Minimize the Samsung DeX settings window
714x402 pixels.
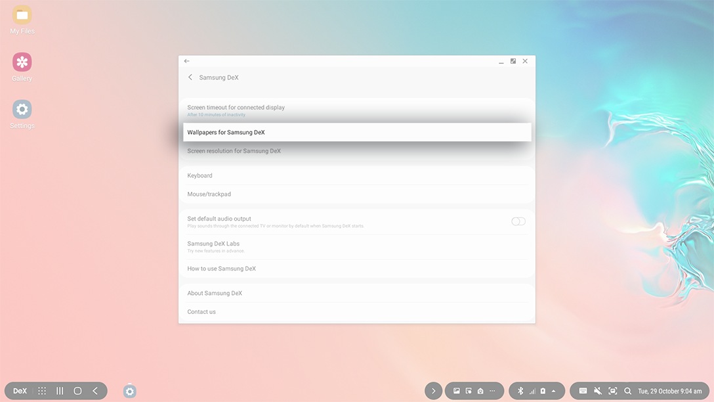501,61
